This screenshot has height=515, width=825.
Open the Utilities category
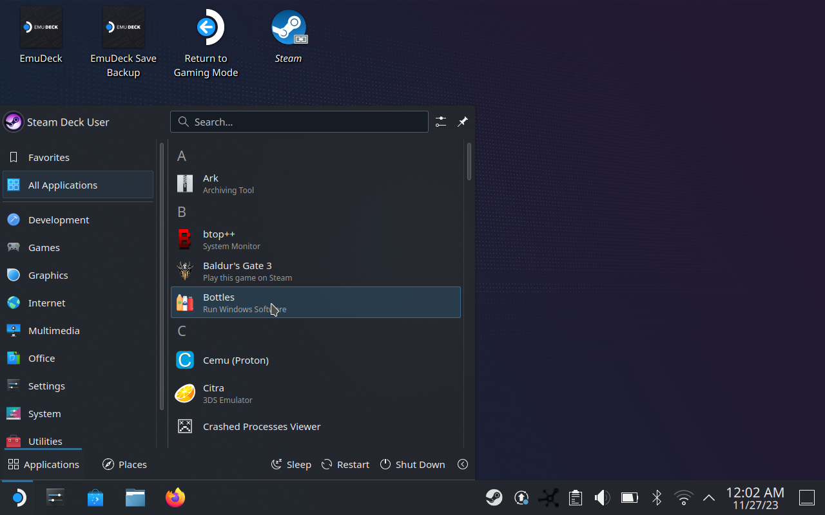pyautogui.click(x=78, y=441)
